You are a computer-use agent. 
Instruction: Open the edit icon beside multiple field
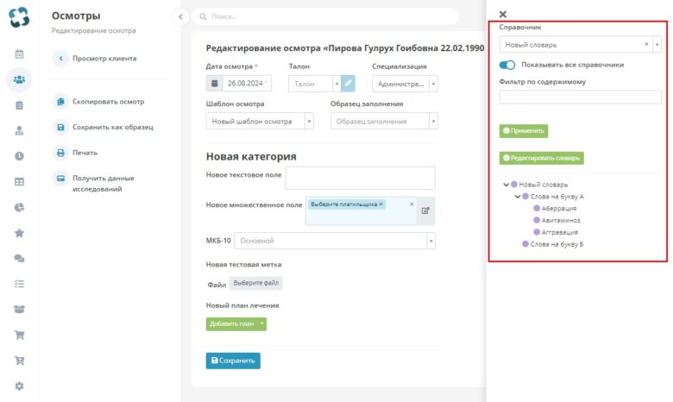click(x=425, y=210)
